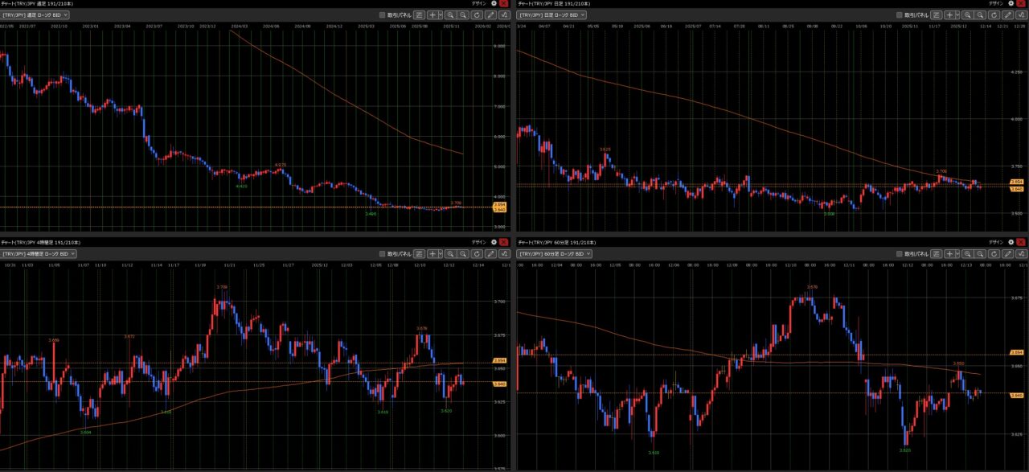Refresh the 4-hour chart with reload icon

pos(477,253)
